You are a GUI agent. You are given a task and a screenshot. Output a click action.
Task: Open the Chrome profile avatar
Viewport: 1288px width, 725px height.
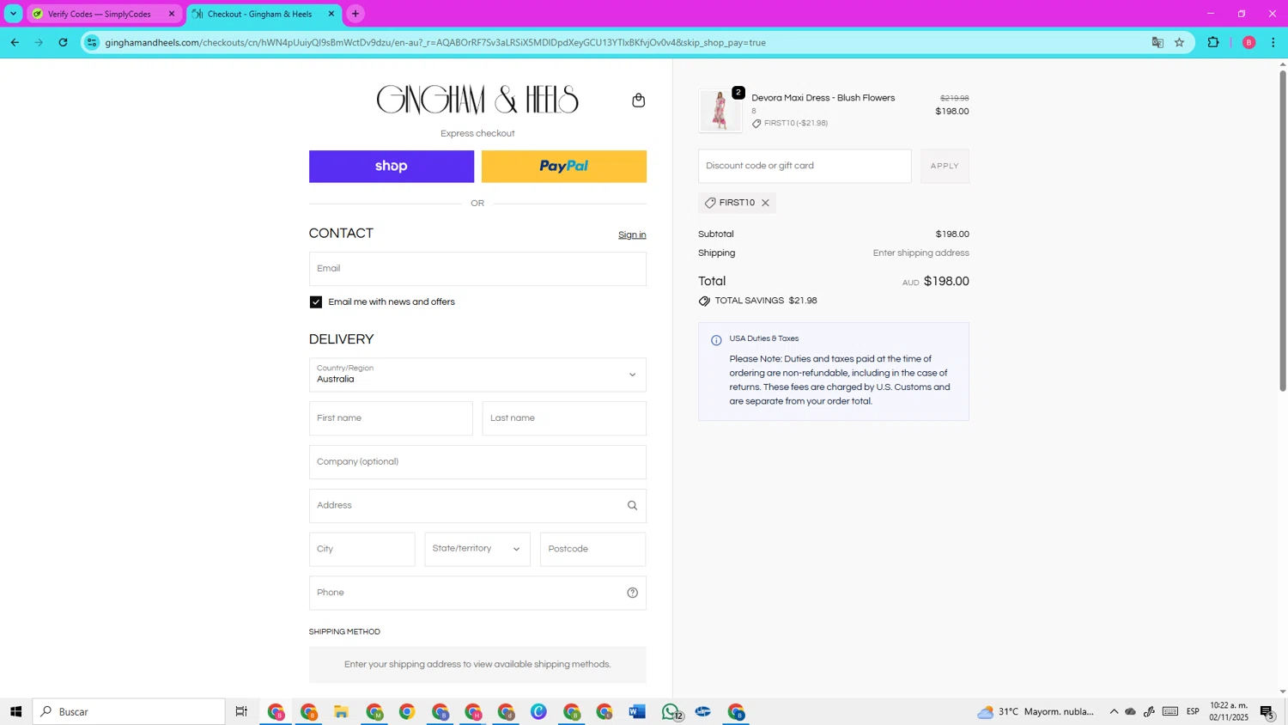(1249, 42)
